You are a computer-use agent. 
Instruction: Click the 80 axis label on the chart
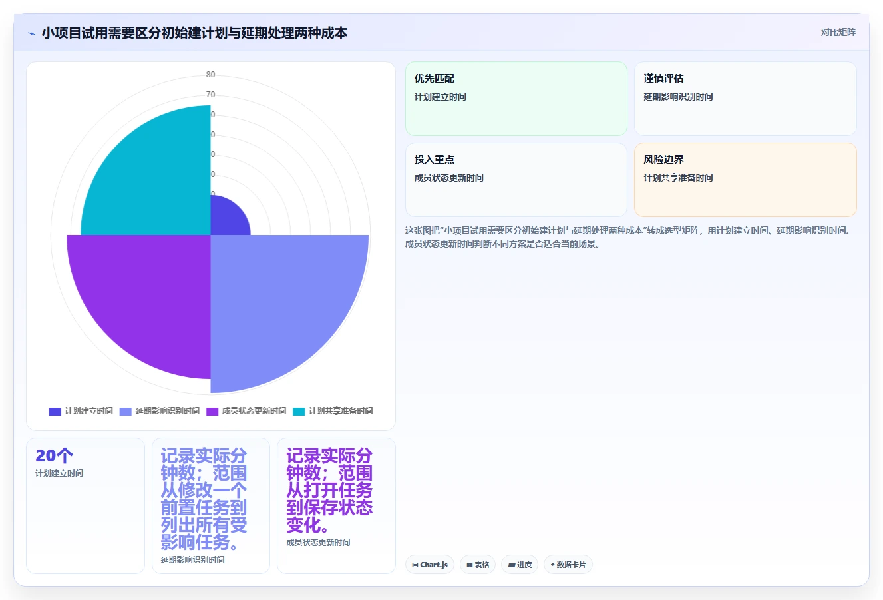click(210, 75)
